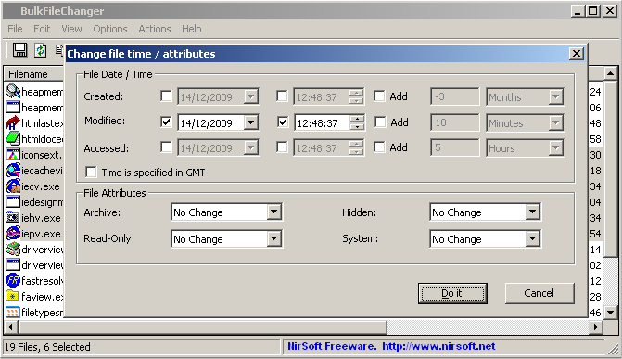Open the Months unit dropdown
Viewport: 622px width, 359px height.
point(556,96)
